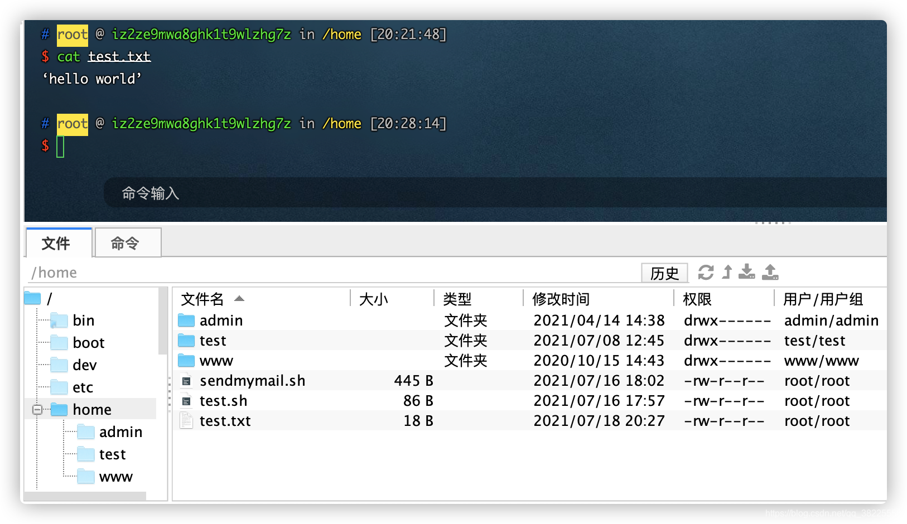This screenshot has height=524, width=907.
Task: Select the test folder under home in tree
Action: 112,454
